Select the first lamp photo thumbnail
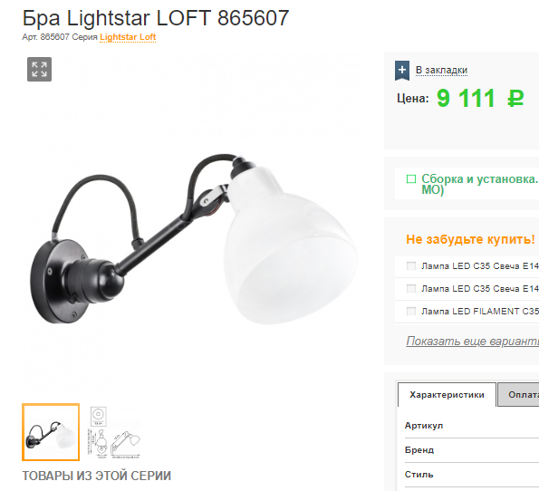This screenshot has height=491, width=539. [51, 432]
